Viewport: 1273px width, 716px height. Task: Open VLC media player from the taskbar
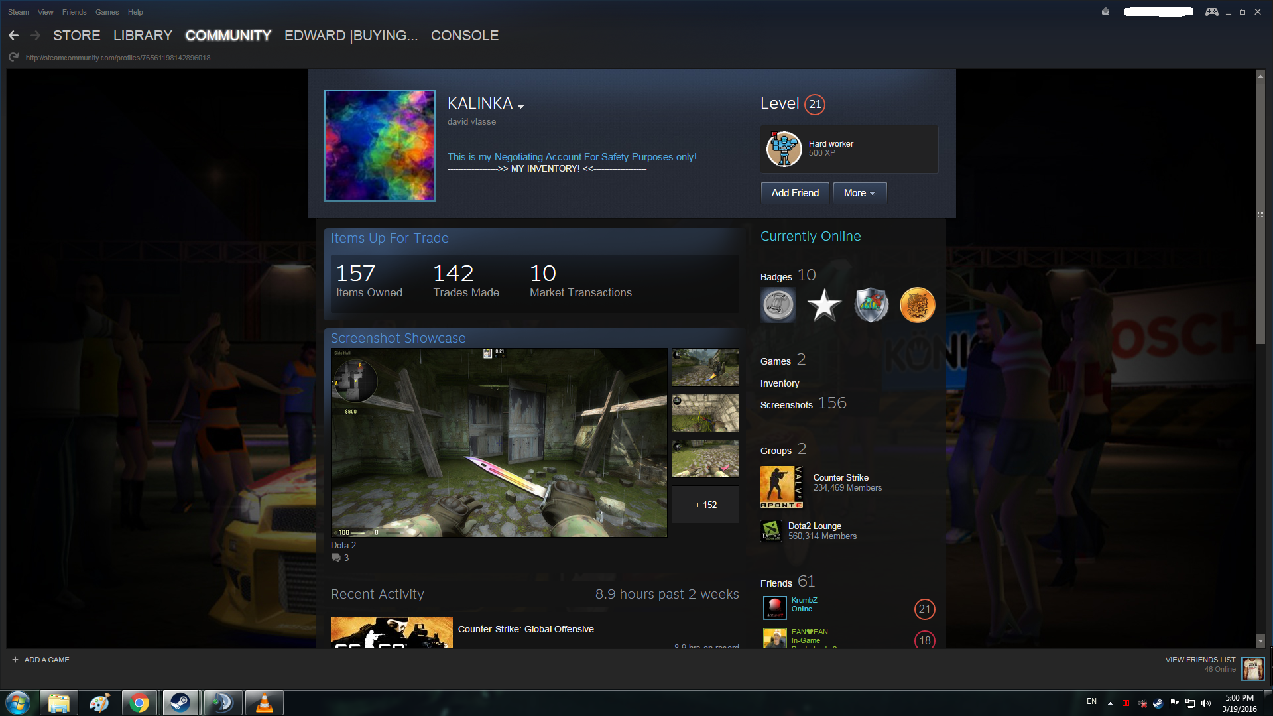click(264, 703)
